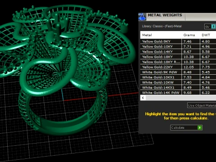Click the GV button in library row
This screenshot has height=162, width=216.
207,27
